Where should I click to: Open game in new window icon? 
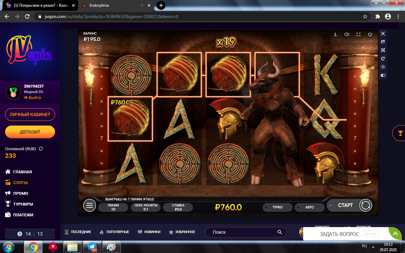pyautogui.click(x=383, y=42)
